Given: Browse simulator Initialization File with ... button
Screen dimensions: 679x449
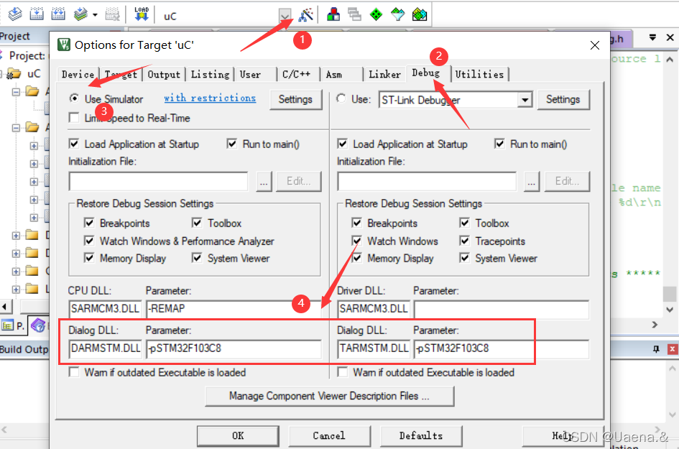Looking at the screenshot, I should (x=264, y=181).
